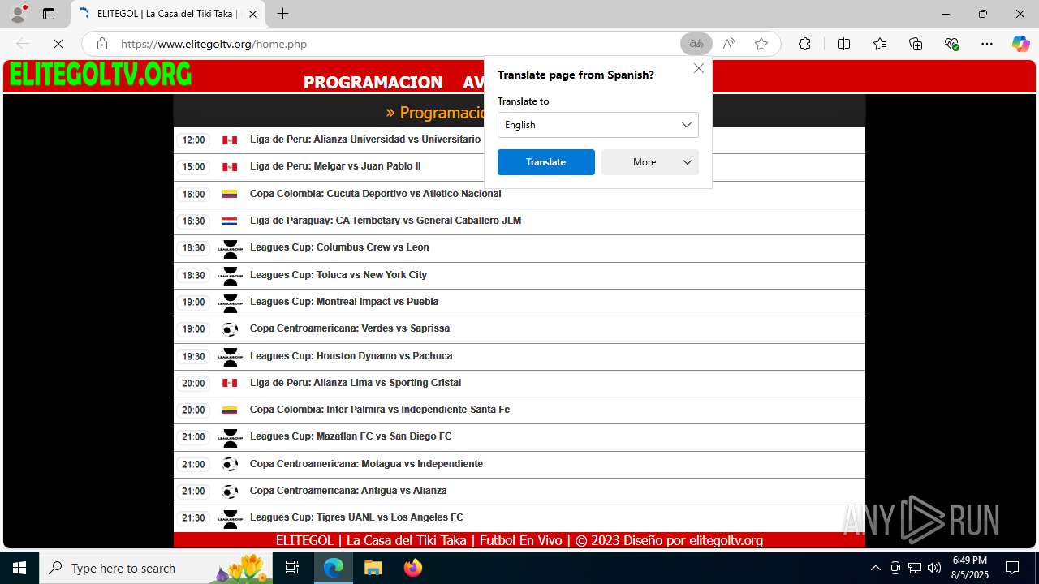The height and width of the screenshot is (584, 1039).
Task: Click the Peru flag beside Melgar match
Action: (230, 167)
